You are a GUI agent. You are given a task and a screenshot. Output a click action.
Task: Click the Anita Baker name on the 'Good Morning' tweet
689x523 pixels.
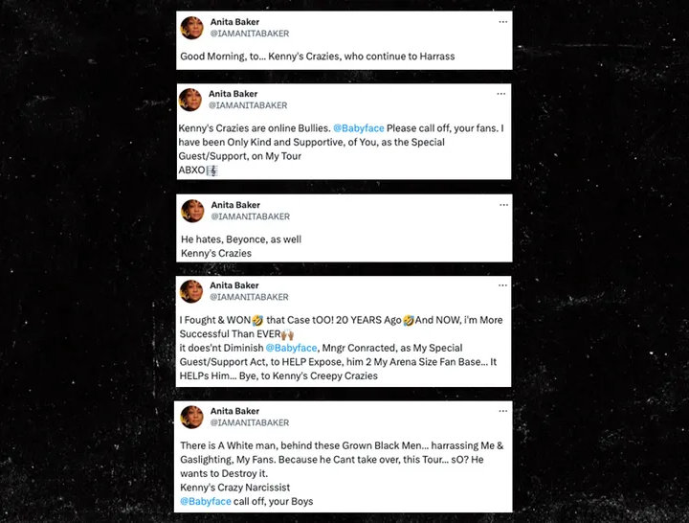point(234,22)
